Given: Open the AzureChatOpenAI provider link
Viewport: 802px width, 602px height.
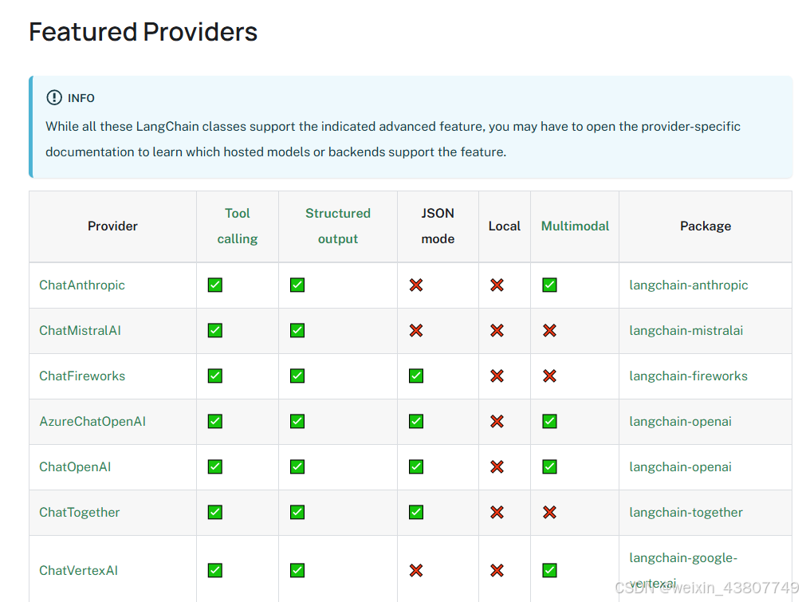Looking at the screenshot, I should point(92,422).
